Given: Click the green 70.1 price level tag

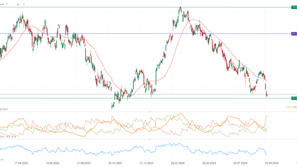Looking at the screenshot, I should point(294,7).
